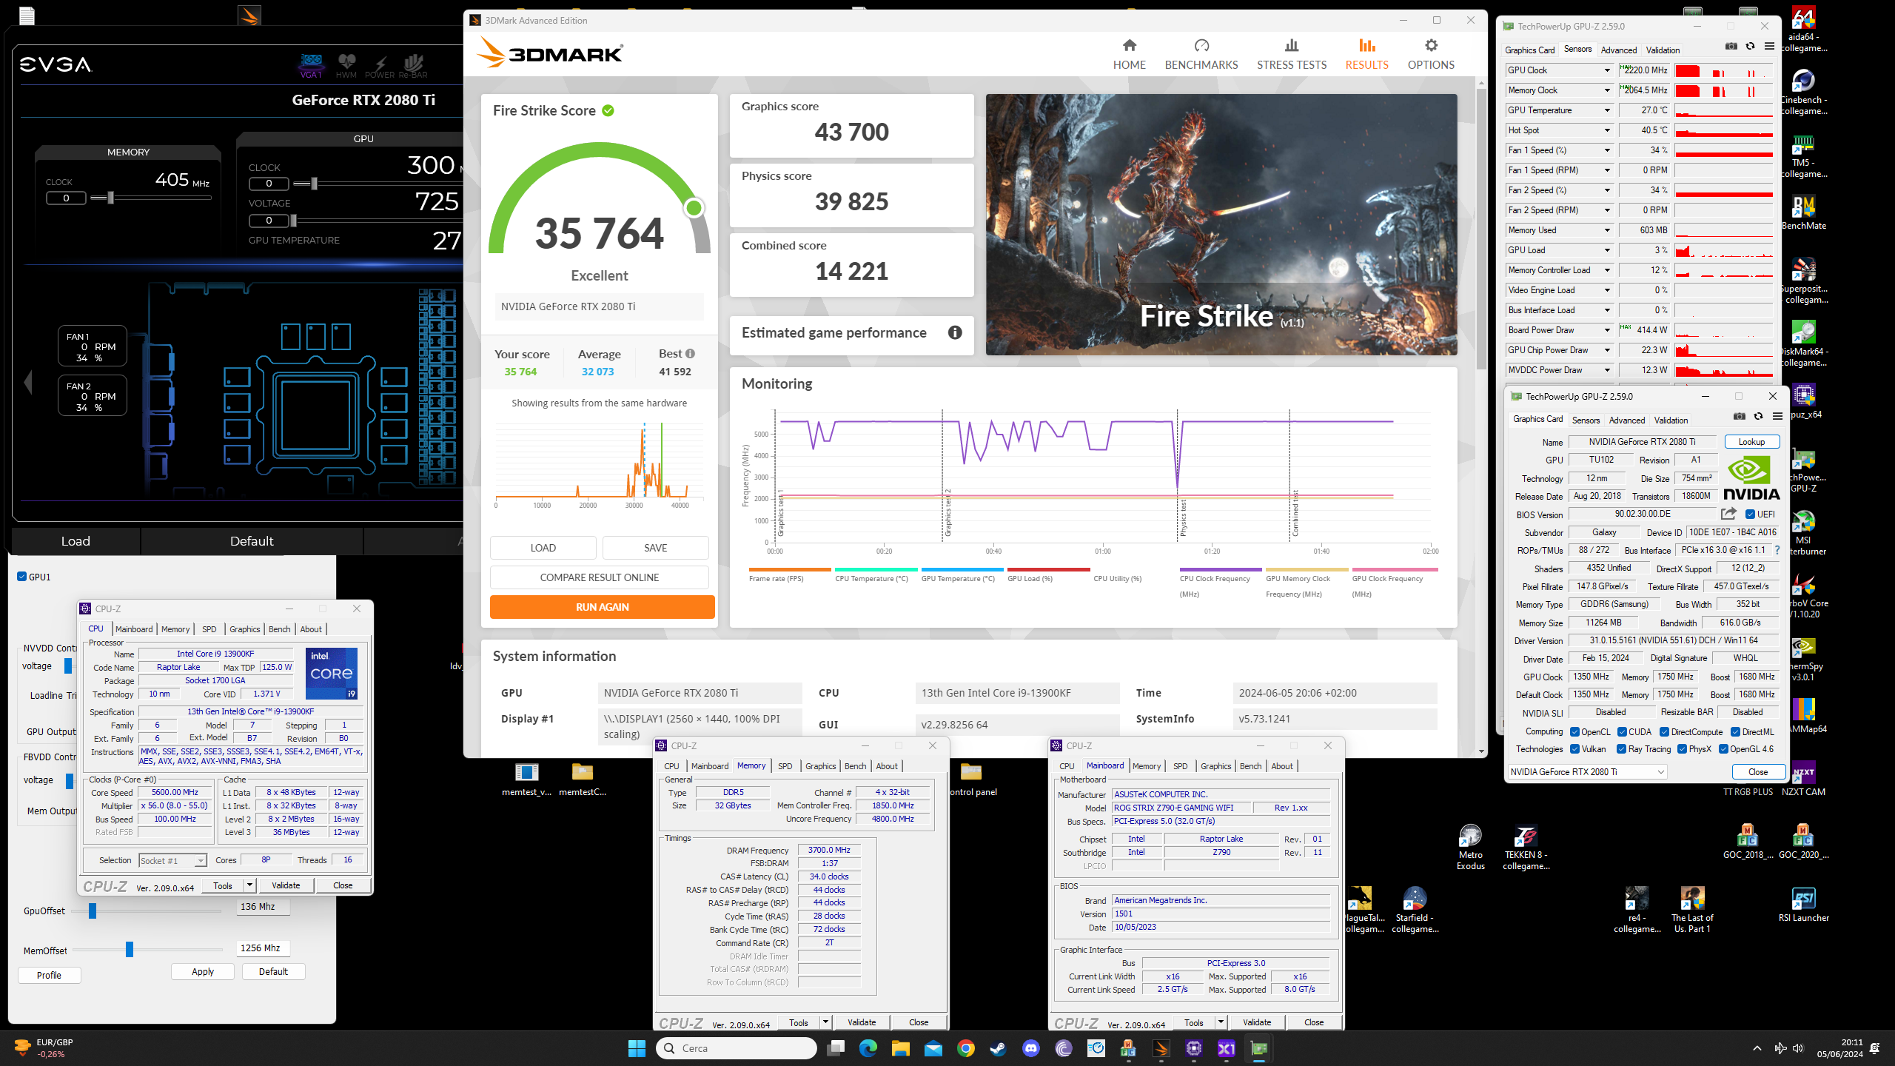
Task: Click BIOS export share icon in GPU-Z
Action: point(1728,513)
